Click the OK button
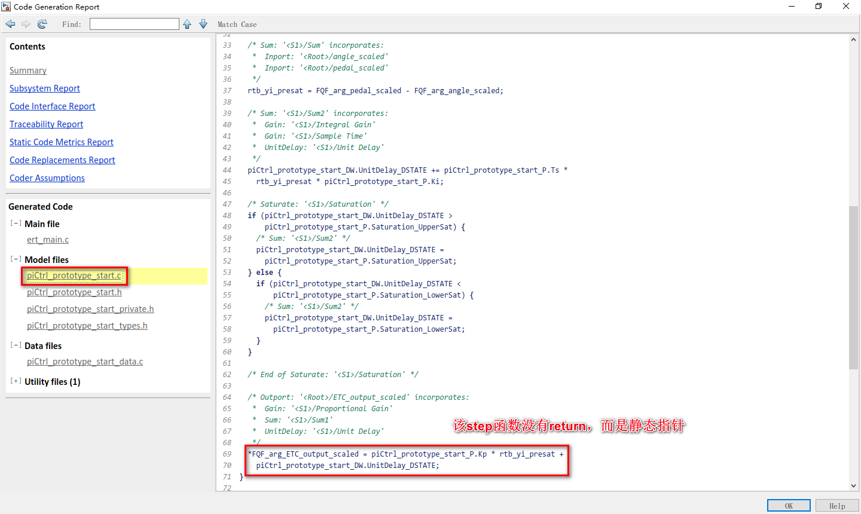This screenshot has width=861, height=514. (x=788, y=505)
